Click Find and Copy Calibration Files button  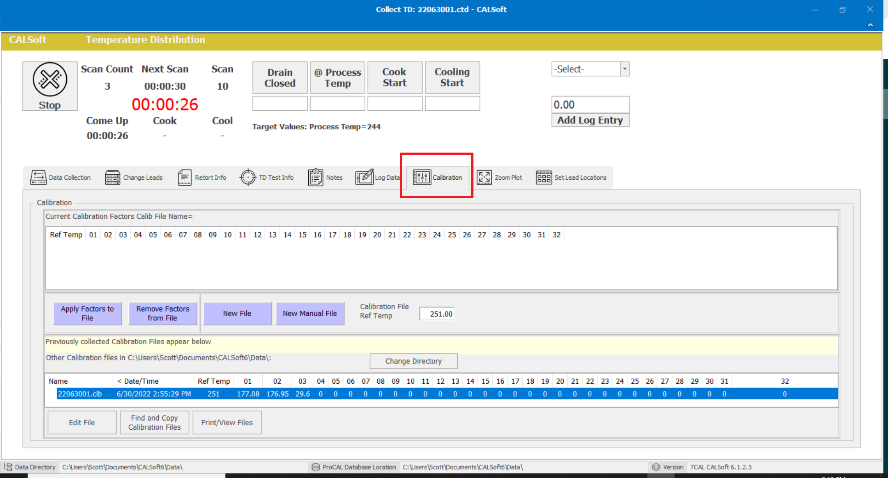tap(155, 422)
